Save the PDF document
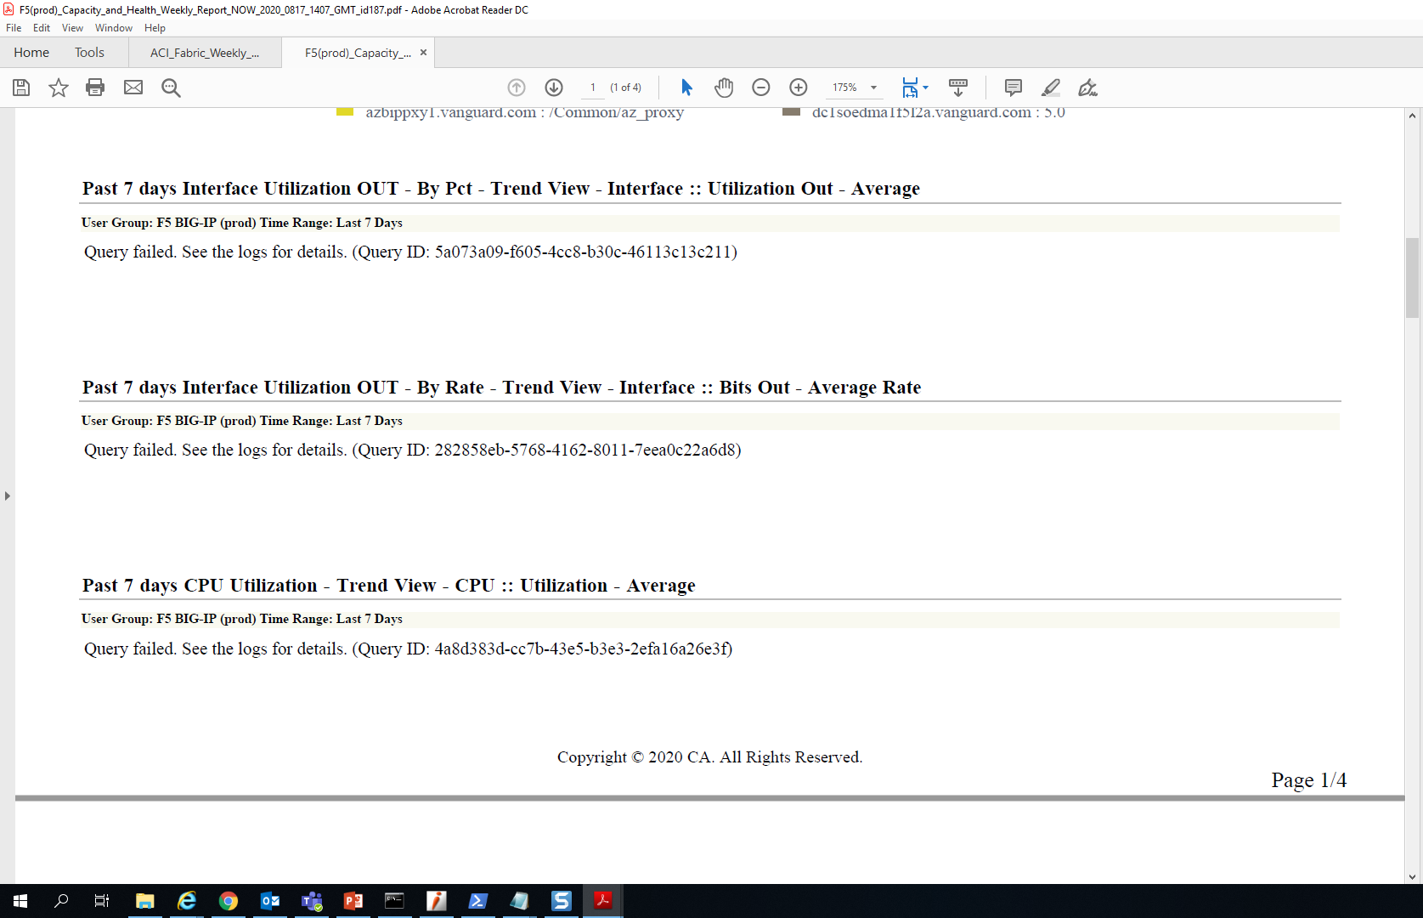Viewport: 1423px width, 918px height. [x=20, y=88]
